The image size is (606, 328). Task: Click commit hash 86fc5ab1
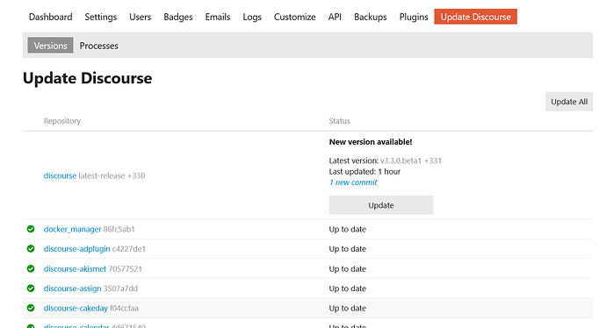(x=119, y=229)
